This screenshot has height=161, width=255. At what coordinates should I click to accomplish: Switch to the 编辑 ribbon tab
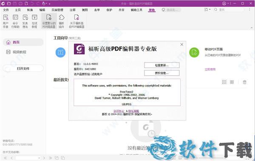42,10
